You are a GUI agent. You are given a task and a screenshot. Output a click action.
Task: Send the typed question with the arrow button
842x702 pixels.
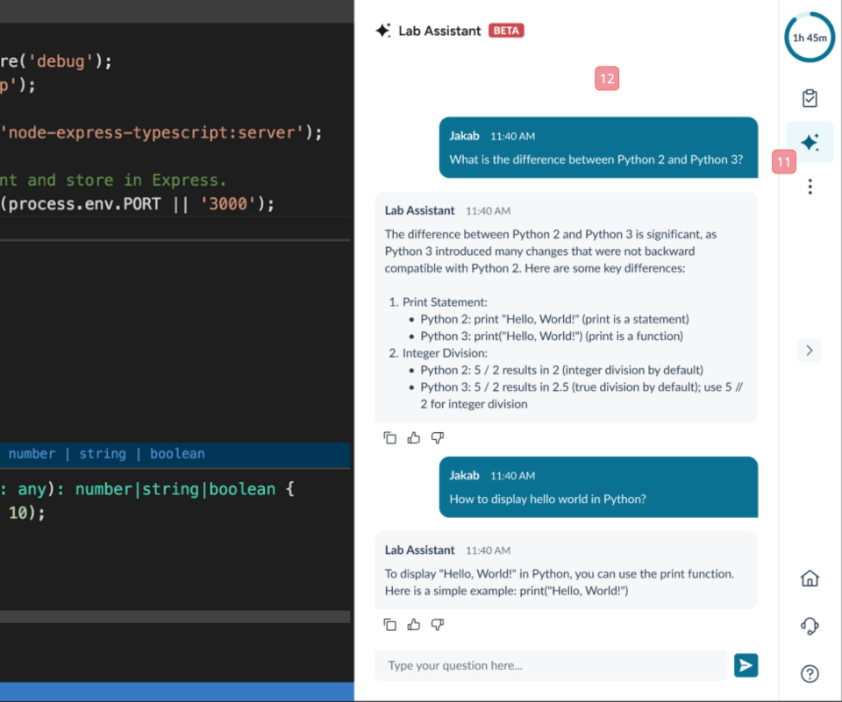[746, 665]
